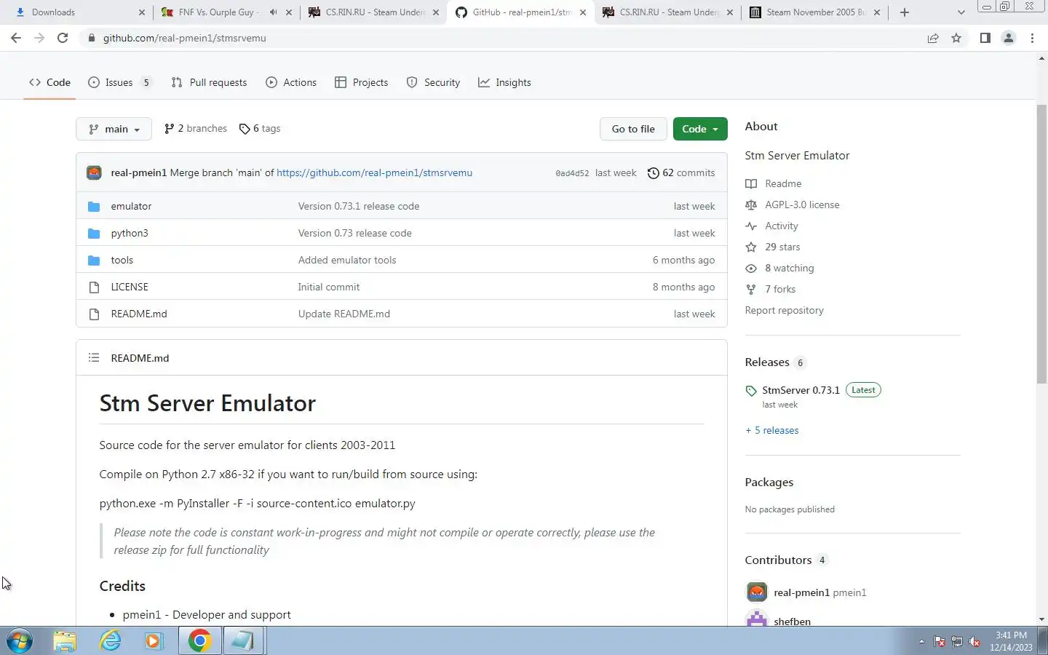
Task: Expand the main branch dropdown
Action: pyautogui.click(x=114, y=129)
